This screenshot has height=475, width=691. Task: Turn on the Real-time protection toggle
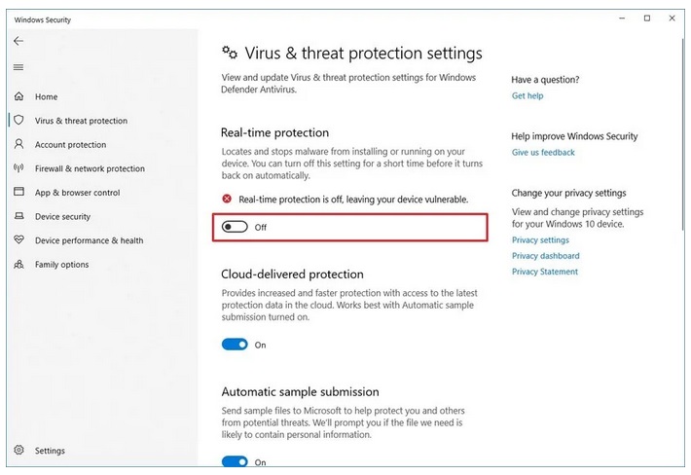coord(235,227)
